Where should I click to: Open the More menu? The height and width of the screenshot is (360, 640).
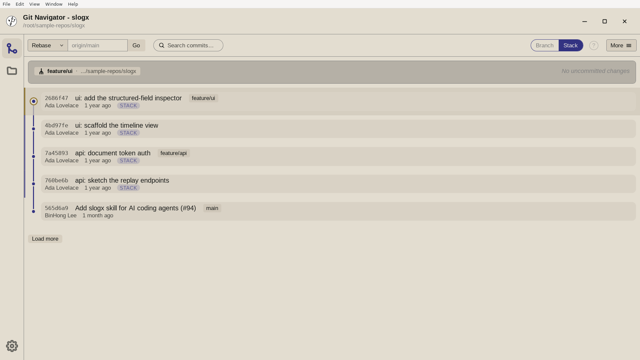pyautogui.click(x=621, y=45)
